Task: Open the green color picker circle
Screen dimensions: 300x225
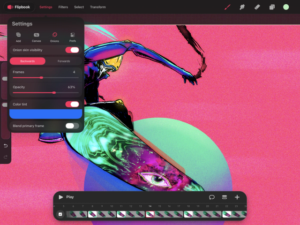Action: 286,7
